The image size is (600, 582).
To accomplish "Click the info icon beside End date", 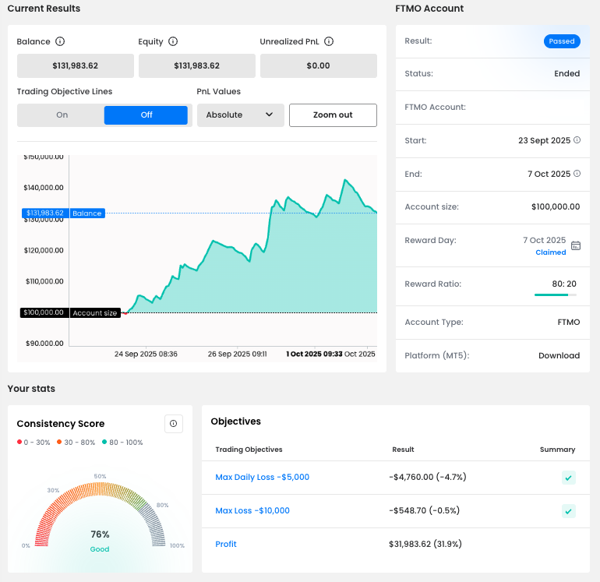I will (x=577, y=174).
